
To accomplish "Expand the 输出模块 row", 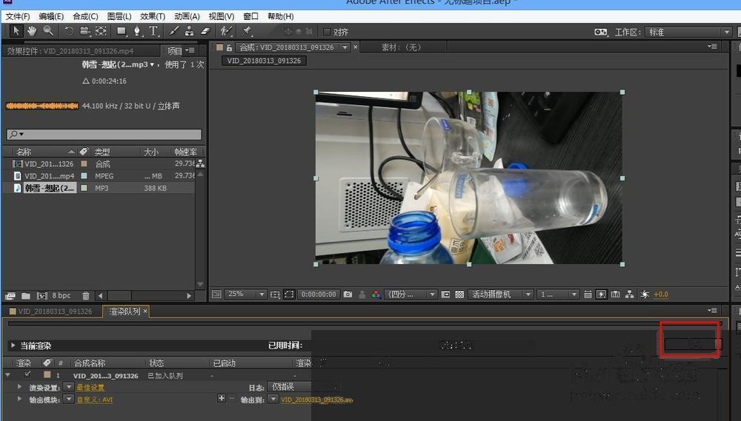I will (19, 399).
